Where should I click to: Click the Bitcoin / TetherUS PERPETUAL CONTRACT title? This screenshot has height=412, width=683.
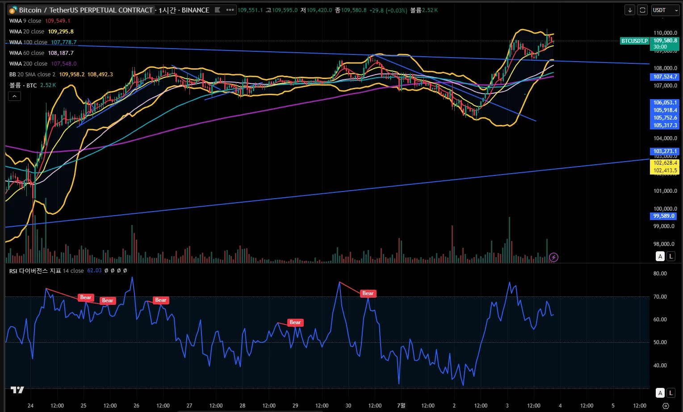pyautogui.click(x=86, y=10)
